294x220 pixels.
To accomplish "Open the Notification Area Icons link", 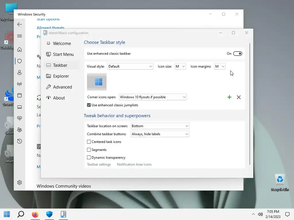I will coord(134,164).
